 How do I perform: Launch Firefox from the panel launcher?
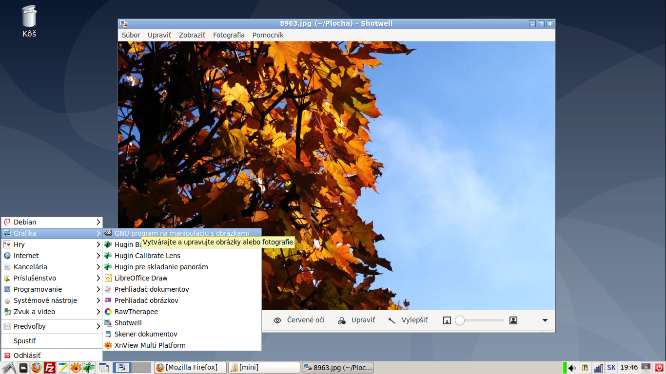tap(37, 368)
